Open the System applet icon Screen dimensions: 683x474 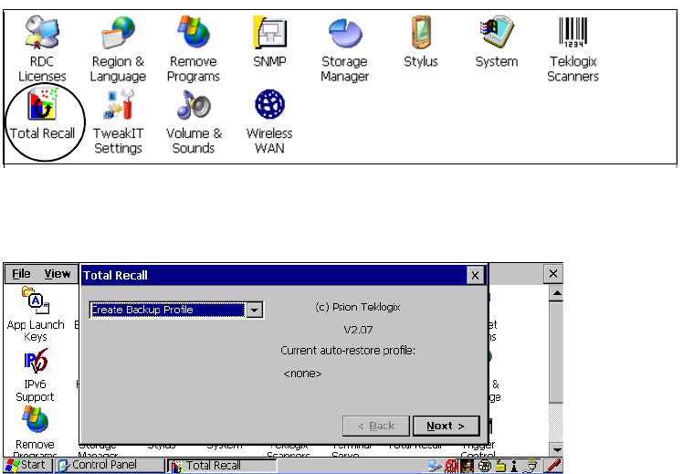tap(497, 32)
